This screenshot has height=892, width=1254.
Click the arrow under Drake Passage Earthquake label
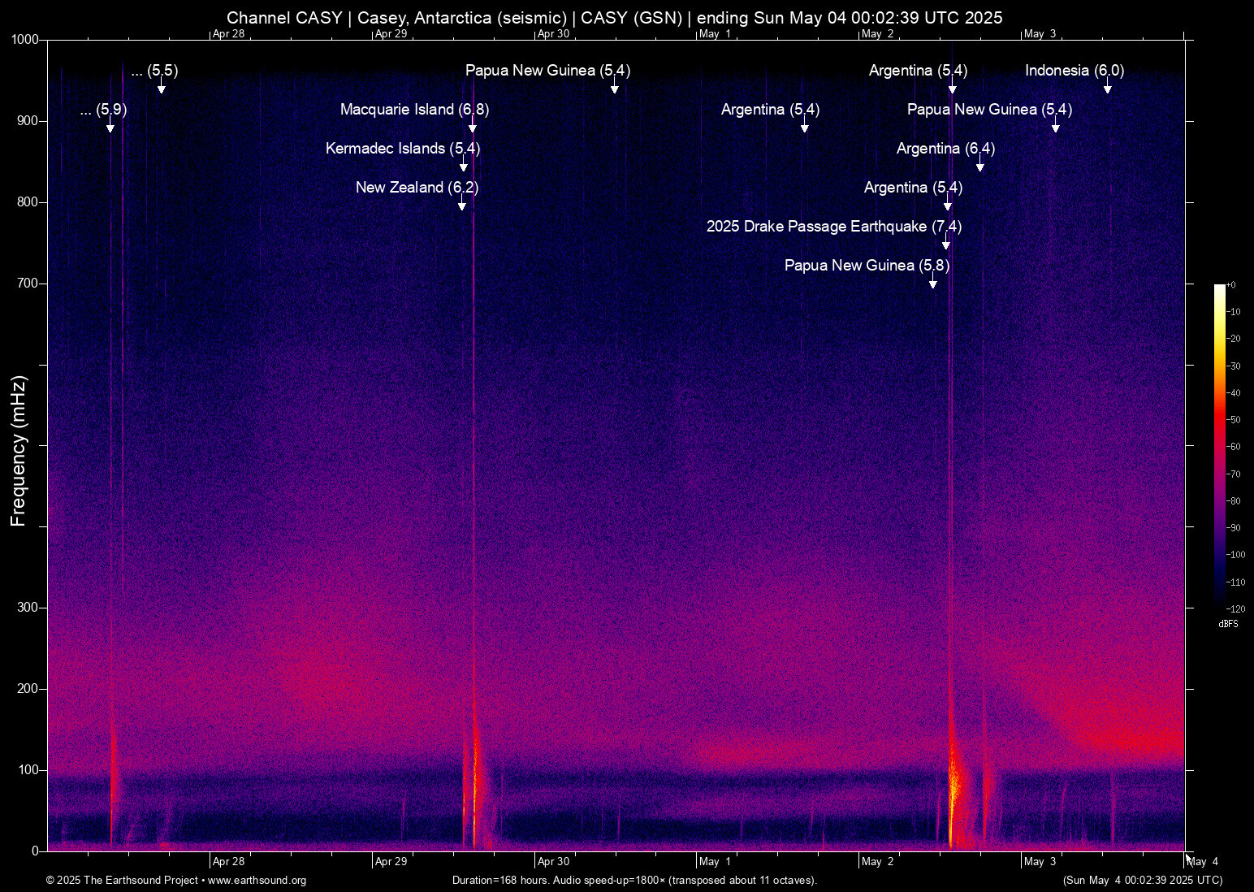(945, 245)
